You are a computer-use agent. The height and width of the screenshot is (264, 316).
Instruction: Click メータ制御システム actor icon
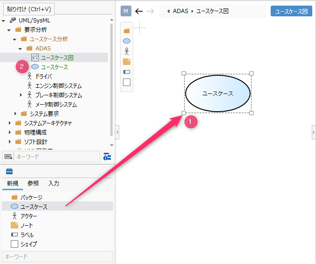point(29,104)
